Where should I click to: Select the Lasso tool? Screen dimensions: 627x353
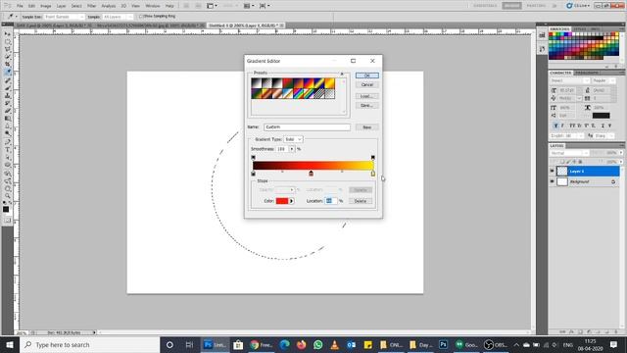8,50
